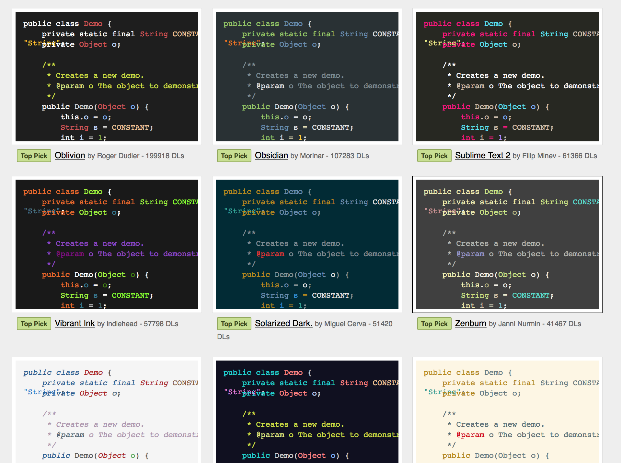Open the Zenburn theme link
Viewport: 622px width, 463px height.
pos(470,323)
